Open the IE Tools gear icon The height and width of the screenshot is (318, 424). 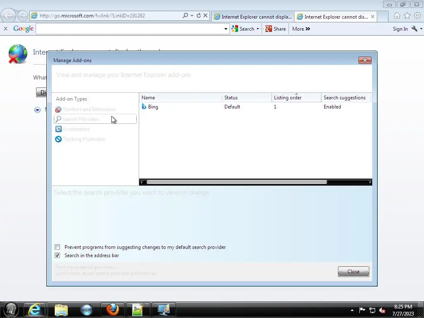tap(417, 16)
